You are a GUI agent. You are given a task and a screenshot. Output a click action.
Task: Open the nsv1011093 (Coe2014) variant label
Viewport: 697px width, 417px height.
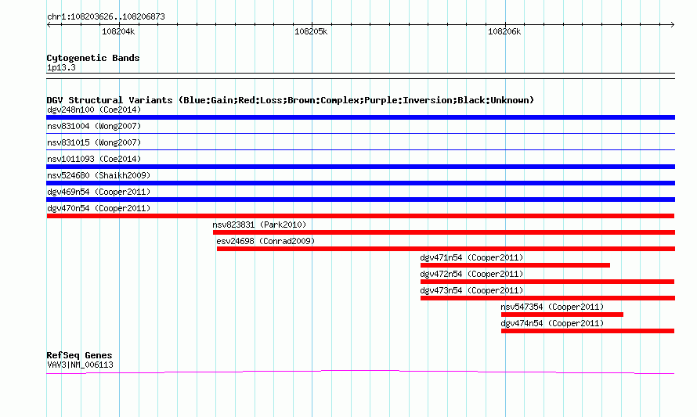94,159
